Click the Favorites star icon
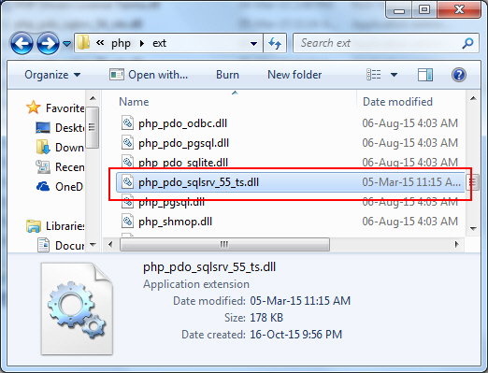 33,108
